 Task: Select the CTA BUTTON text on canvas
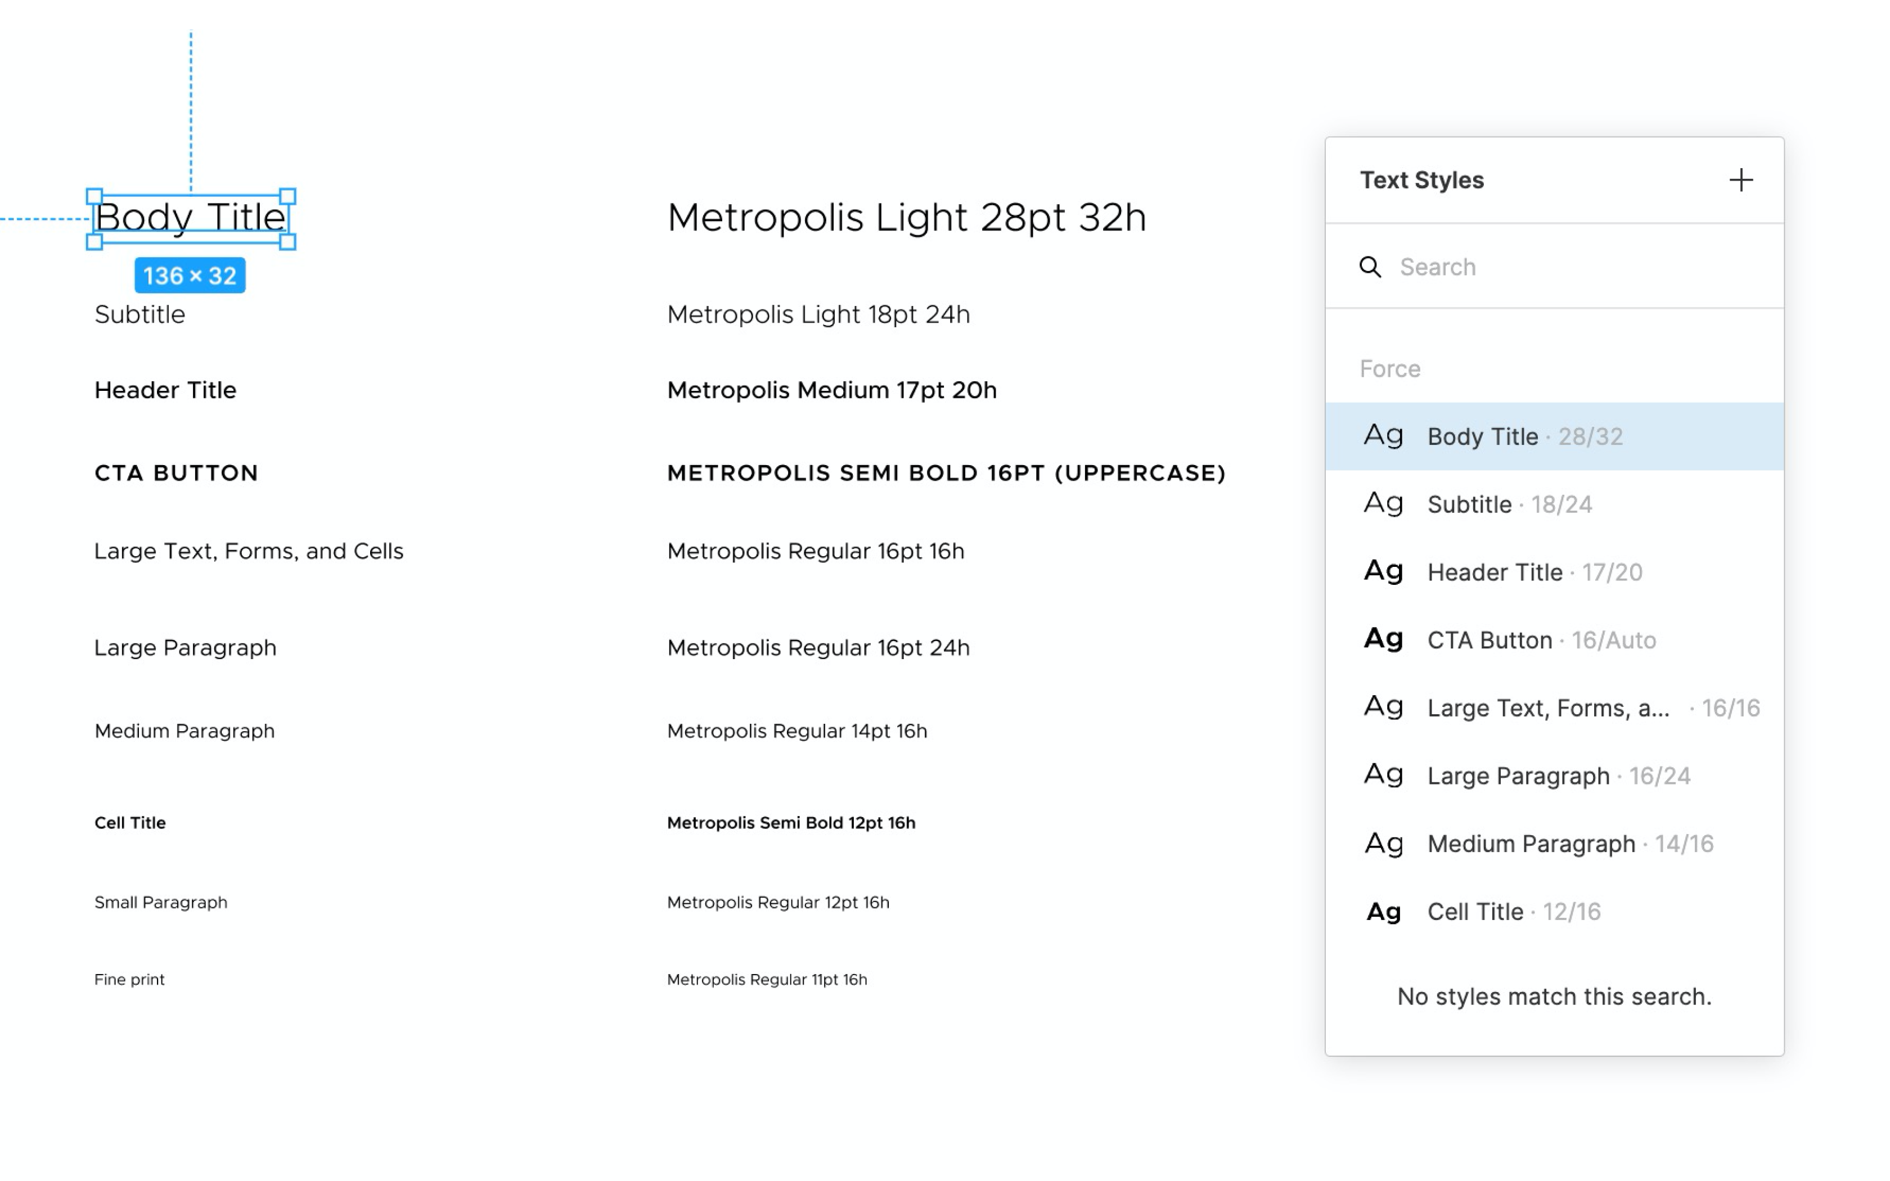coord(177,474)
